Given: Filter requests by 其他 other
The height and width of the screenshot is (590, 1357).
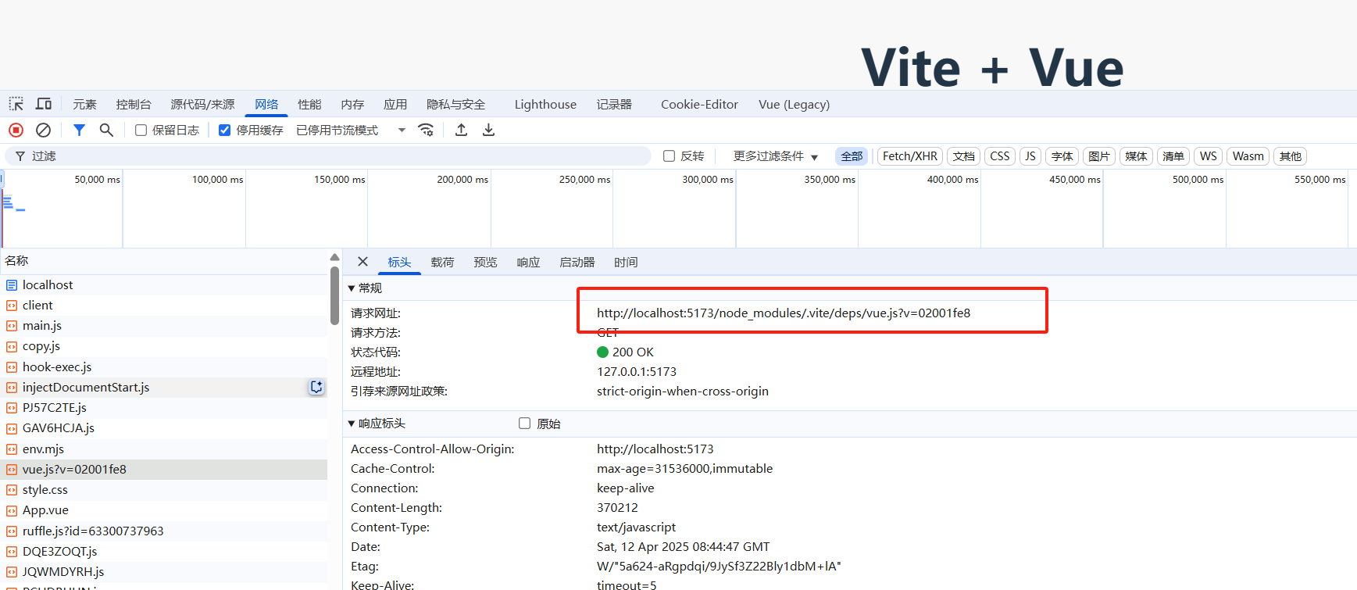Looking at the screenshot, I should [x=1291, y=156].
